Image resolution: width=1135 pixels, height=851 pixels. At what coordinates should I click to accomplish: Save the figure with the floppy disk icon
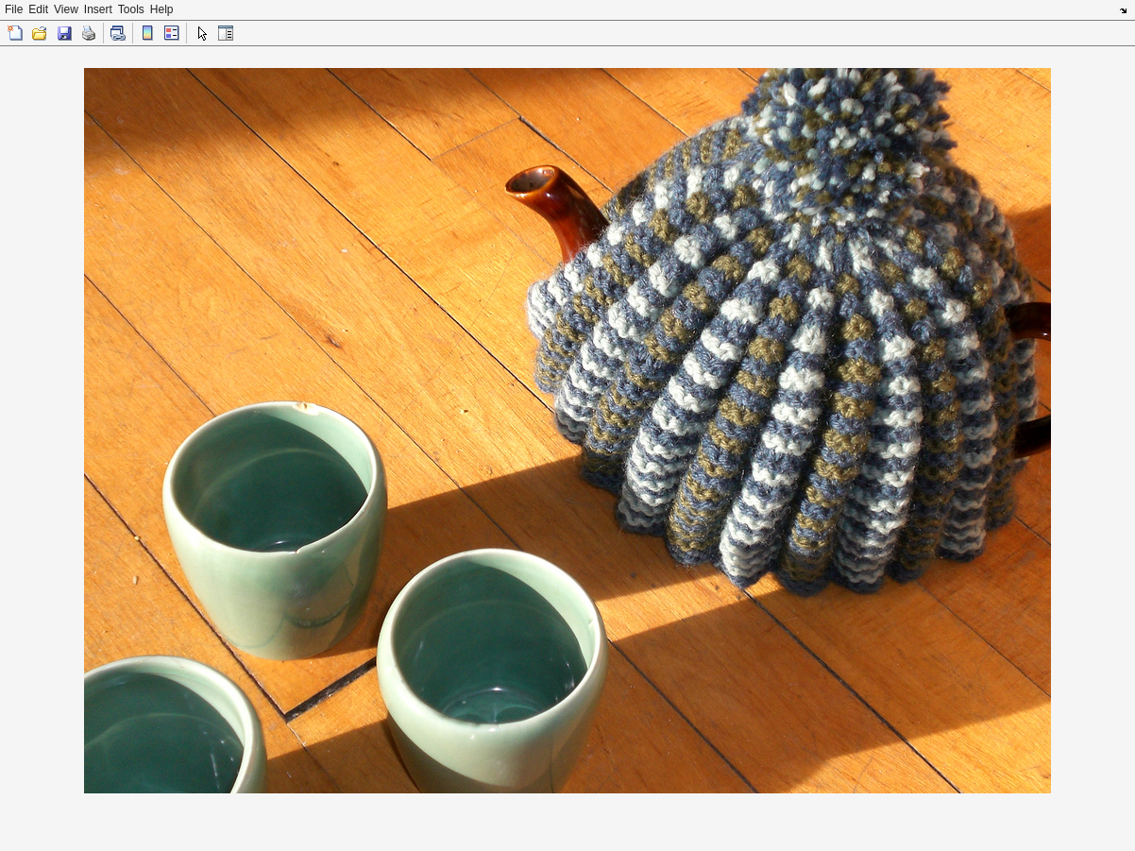(x=64, y=33)
